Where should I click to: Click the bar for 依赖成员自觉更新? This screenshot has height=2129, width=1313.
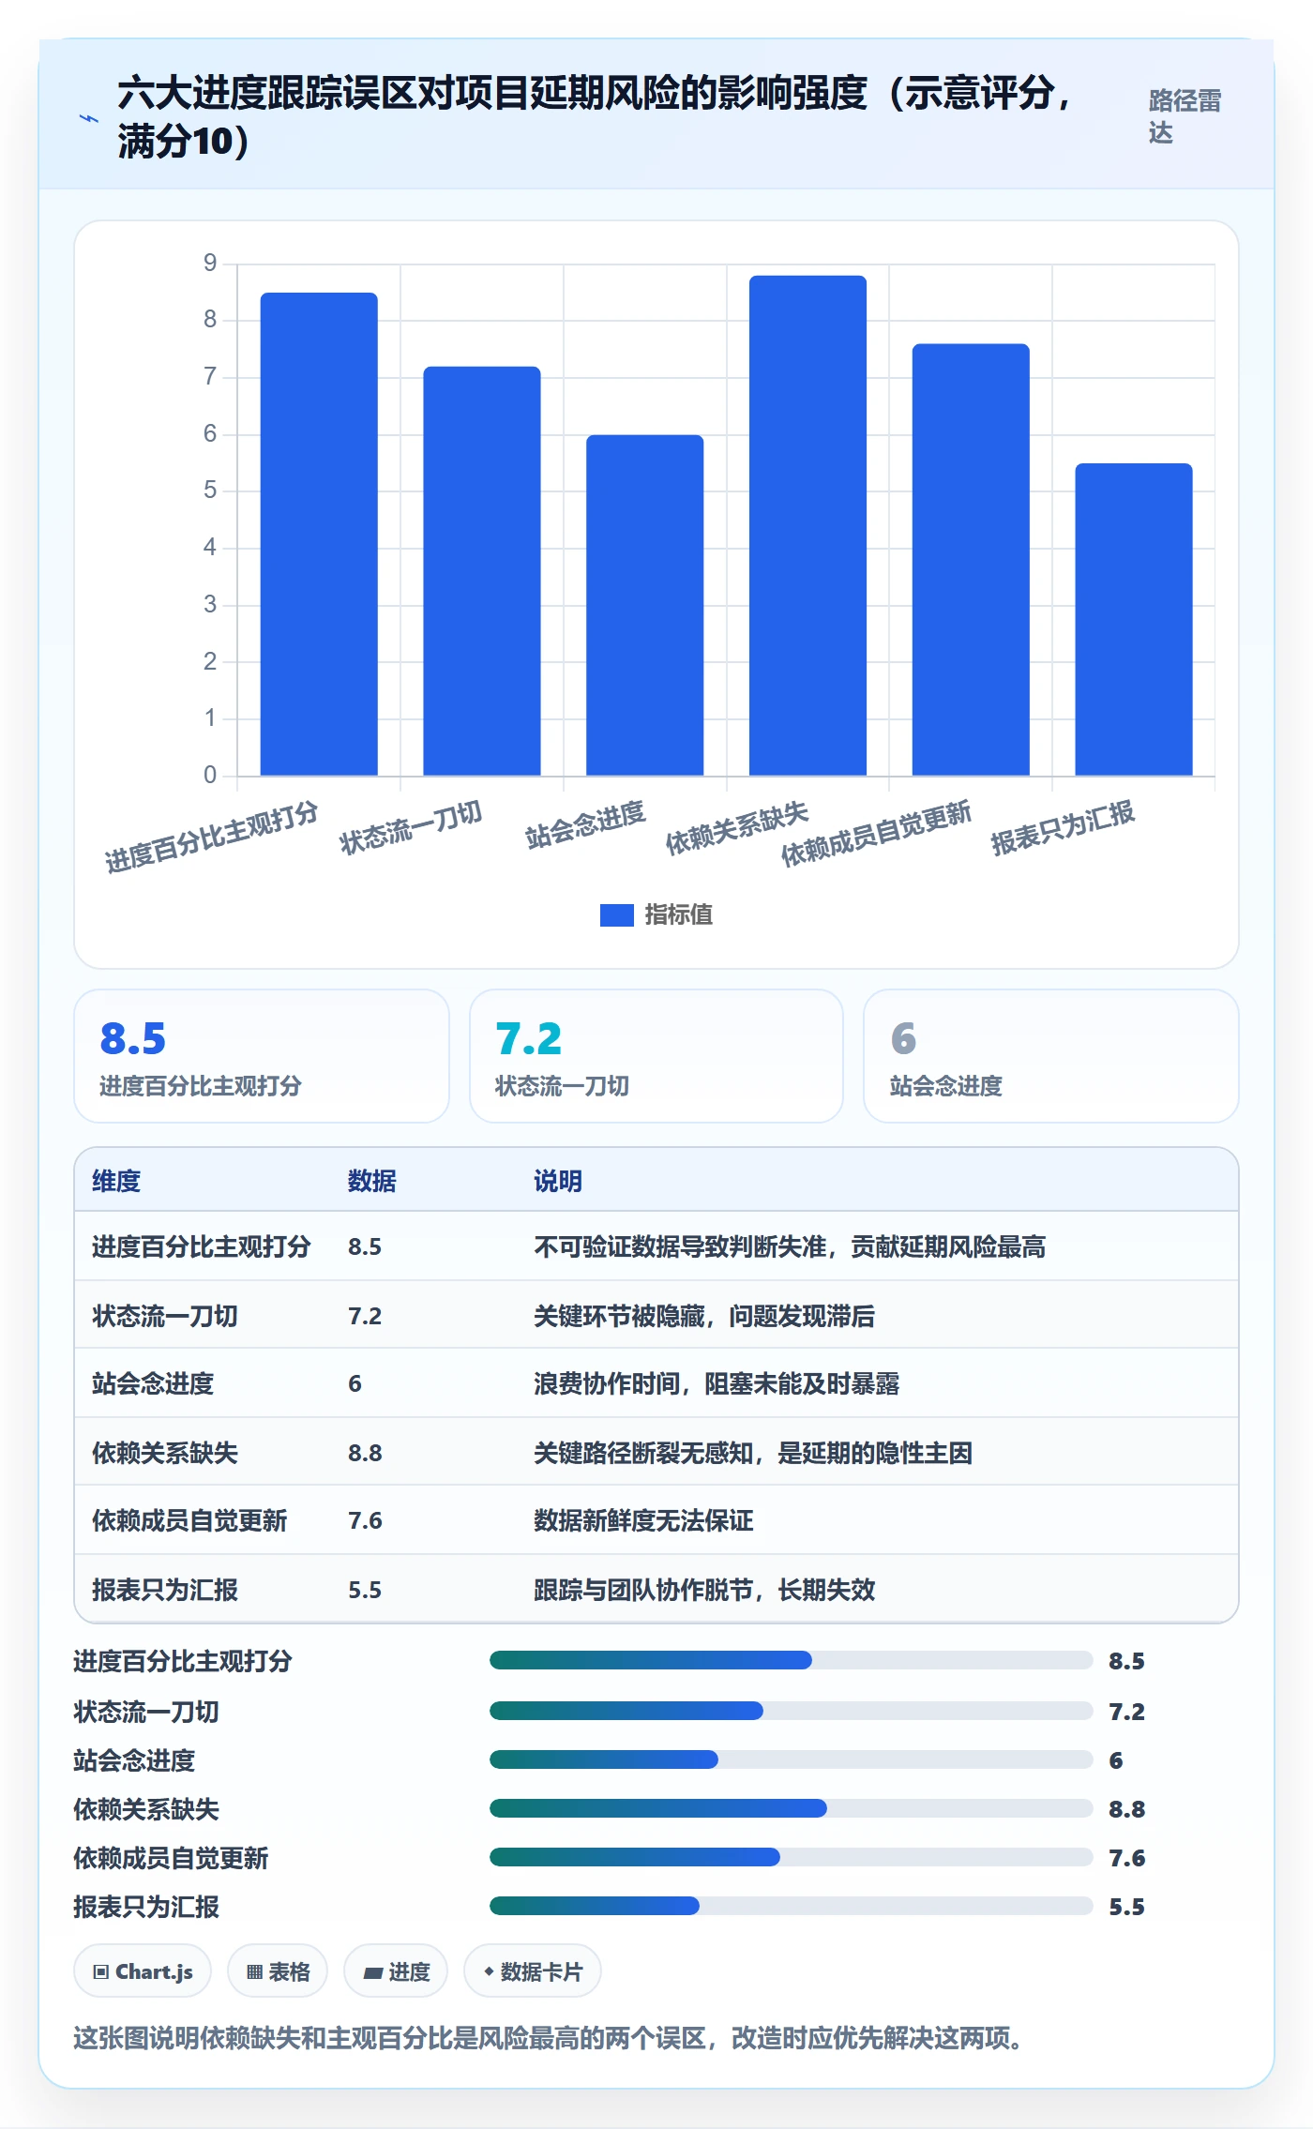971,560
